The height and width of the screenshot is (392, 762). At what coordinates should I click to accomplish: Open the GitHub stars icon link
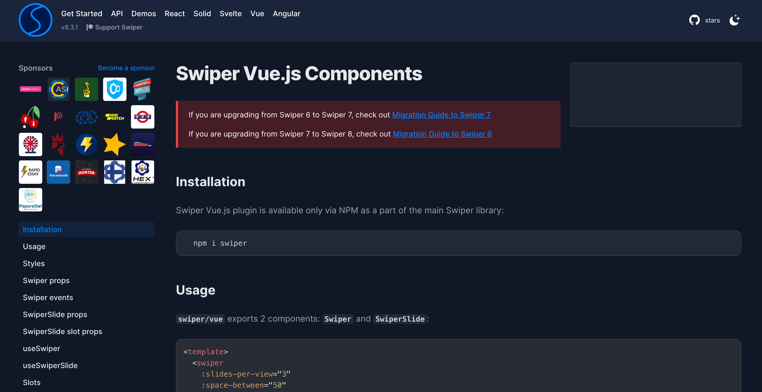[694, 20]
